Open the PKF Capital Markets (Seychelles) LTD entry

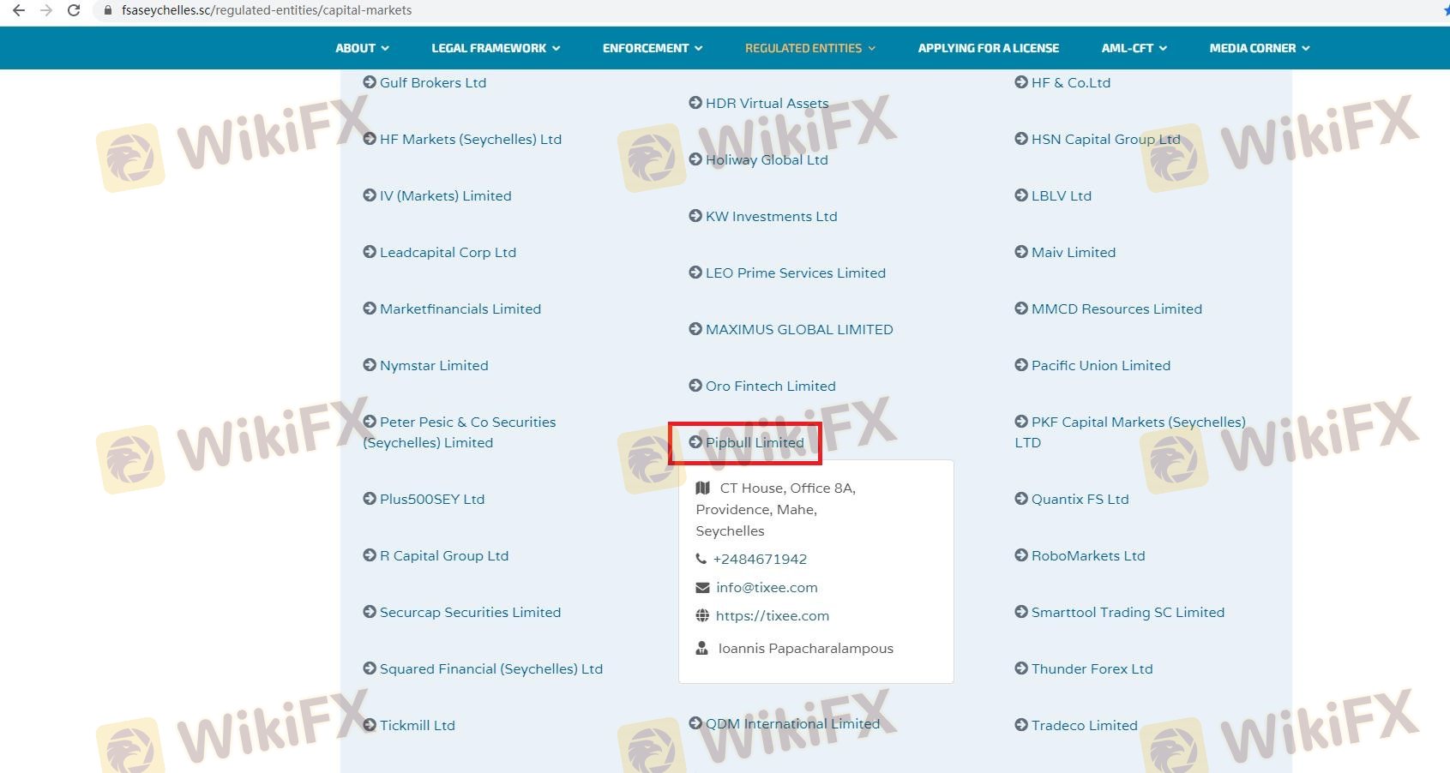[x=1130, y=432]
